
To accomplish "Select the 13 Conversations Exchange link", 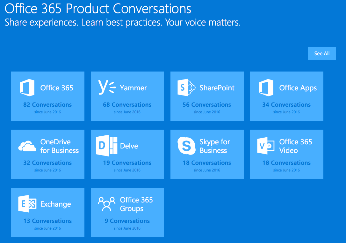I will pos(47,221).
